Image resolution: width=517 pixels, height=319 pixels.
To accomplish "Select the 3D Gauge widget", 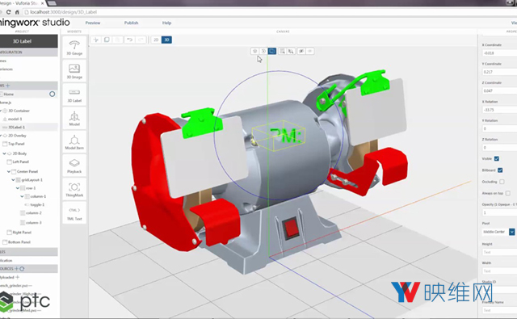I will (74, 47).
